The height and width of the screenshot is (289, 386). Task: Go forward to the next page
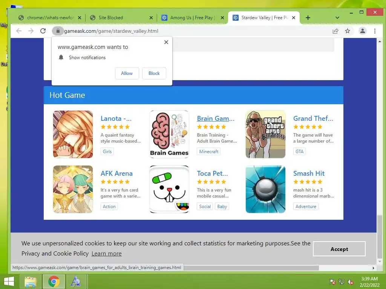(x=31, y=31)
